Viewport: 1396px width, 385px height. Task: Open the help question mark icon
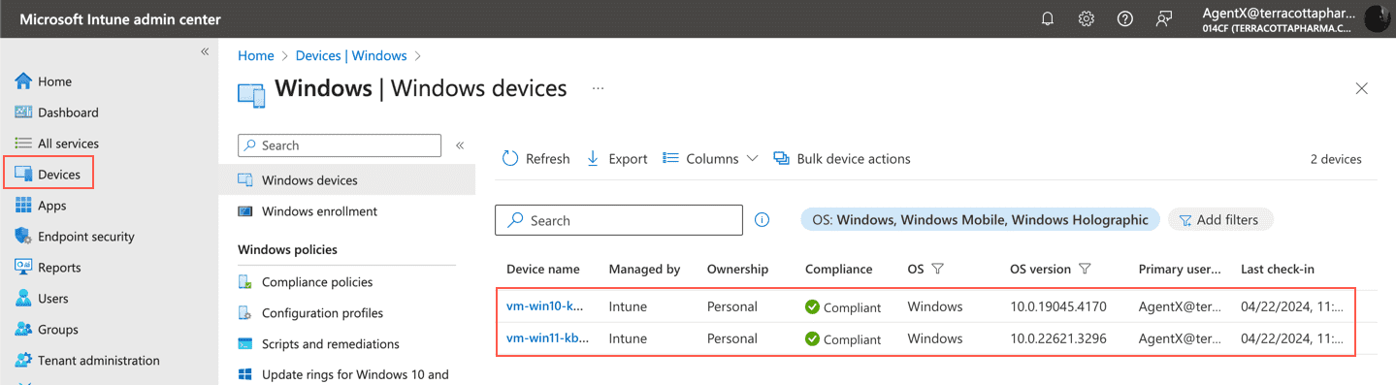pos(1125,19)
